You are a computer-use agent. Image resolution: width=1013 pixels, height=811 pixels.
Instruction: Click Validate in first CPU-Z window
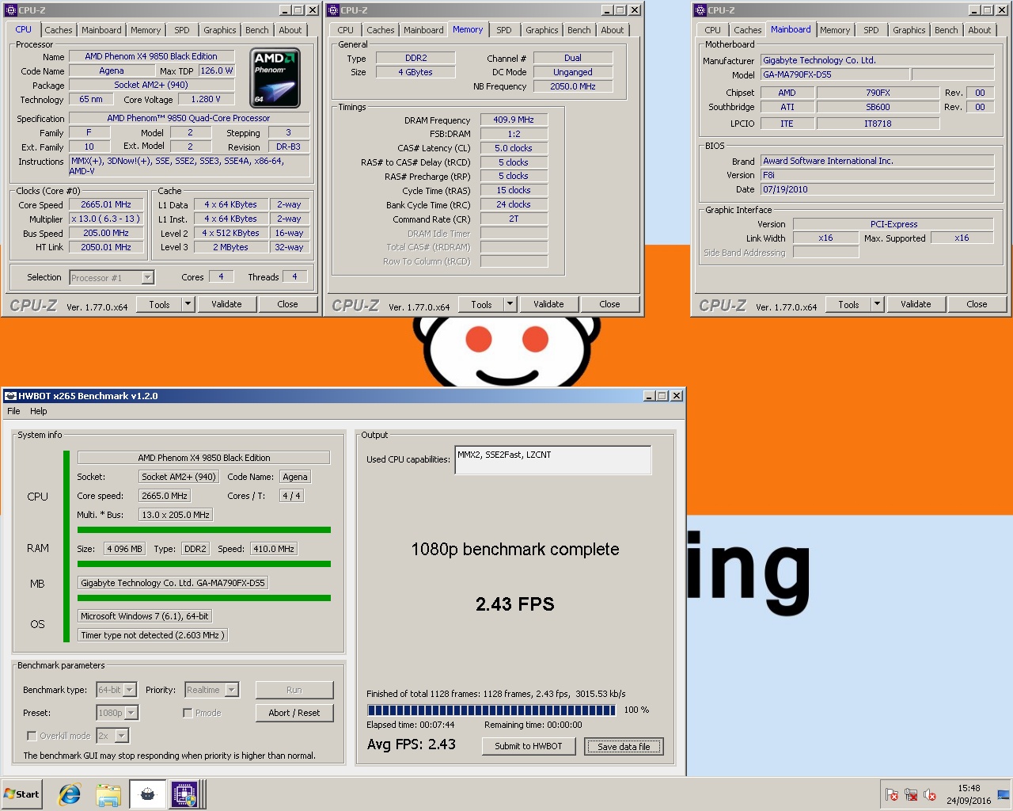(x=226, y=304)
